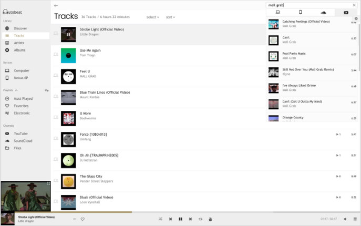The height and width of the screenshot is (226, 361).
Task: Skip to previous track
Action: pos(170,219)
